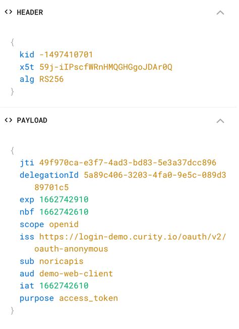Select the jti token identifier value
This screenshot has height=329, width=239.
[x=128, y=162]
